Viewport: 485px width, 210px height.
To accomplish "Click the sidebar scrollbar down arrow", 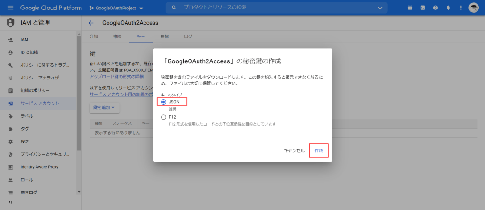I will click(x=79, y=192).
